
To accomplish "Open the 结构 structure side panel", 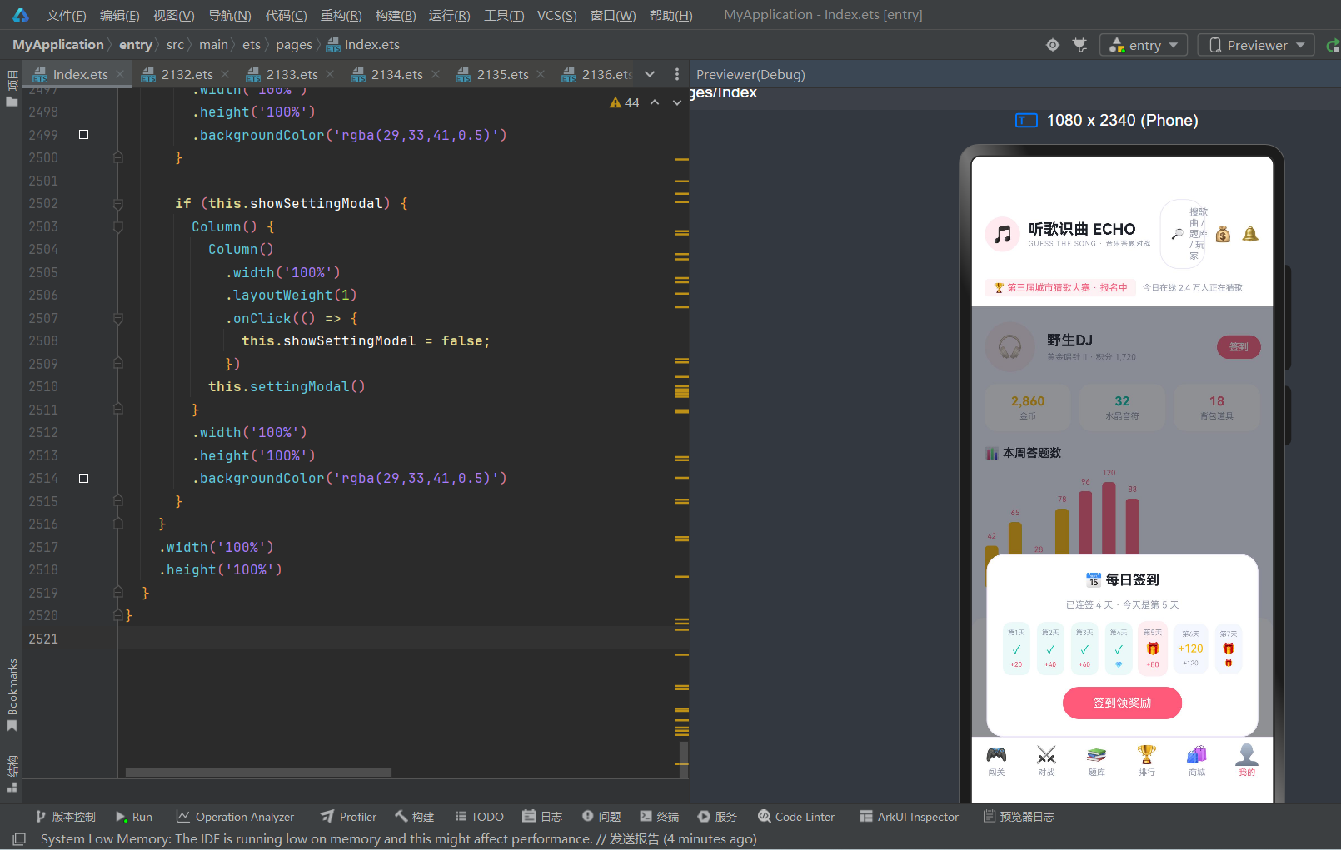I will 12,773.
